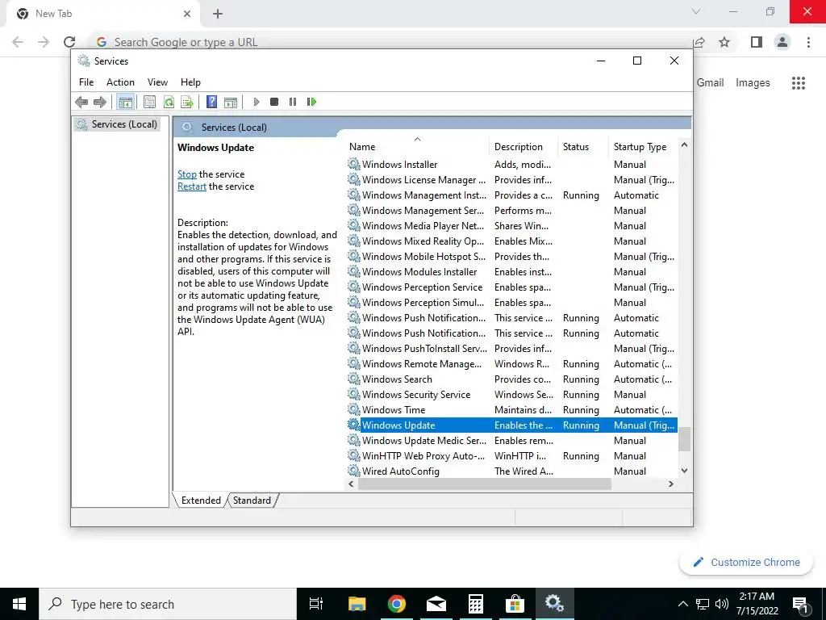Select Windows Modules Installer service
Viewport: 826px width, 620px height.
point(512,272)
